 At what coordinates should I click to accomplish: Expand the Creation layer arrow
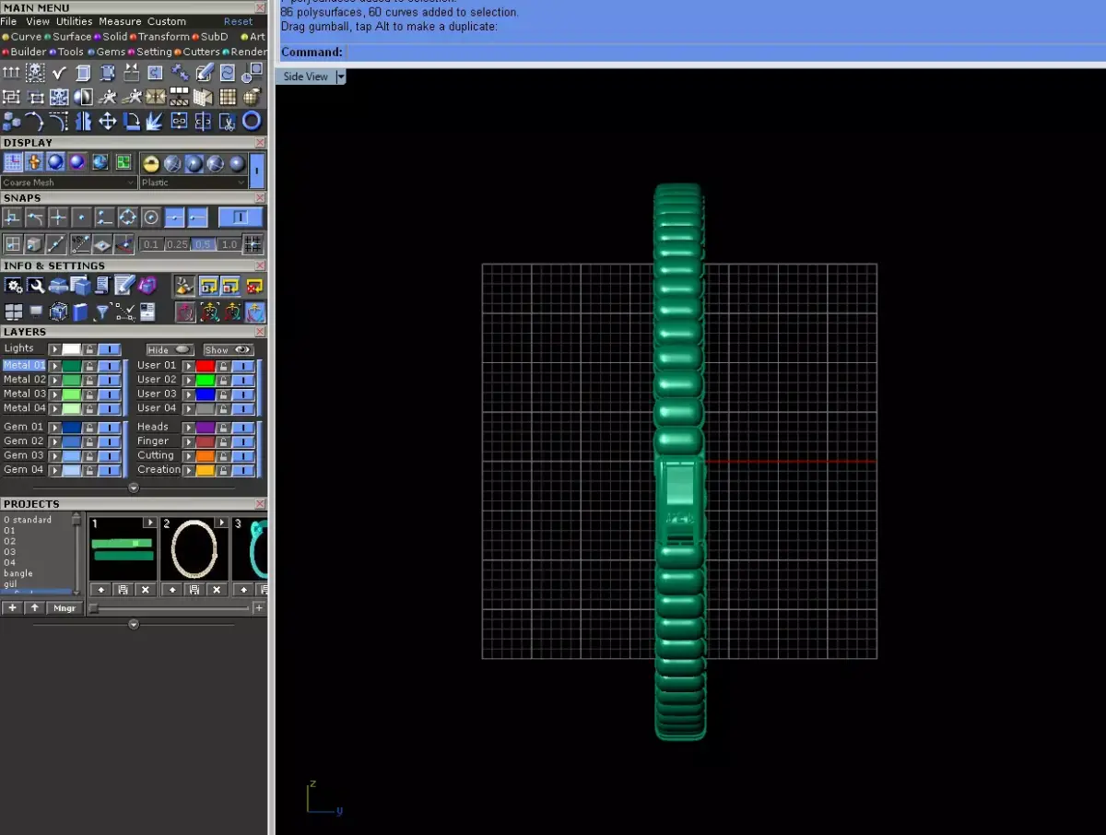(x=189, y=470)
